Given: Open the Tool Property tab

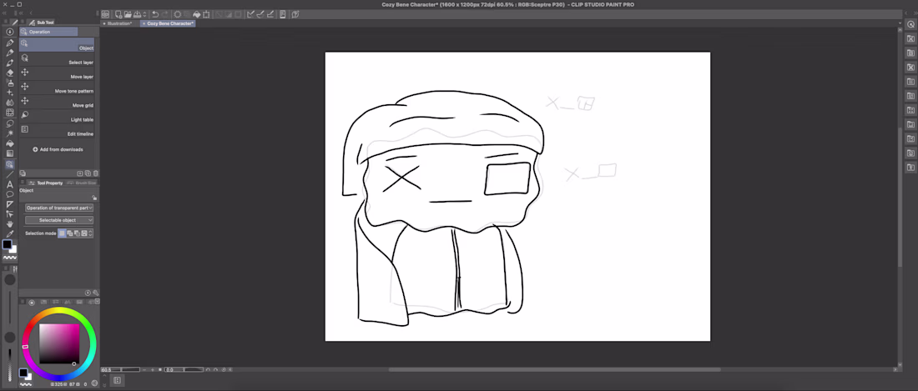Looking at the screenshot, I should tap(50, 183).
